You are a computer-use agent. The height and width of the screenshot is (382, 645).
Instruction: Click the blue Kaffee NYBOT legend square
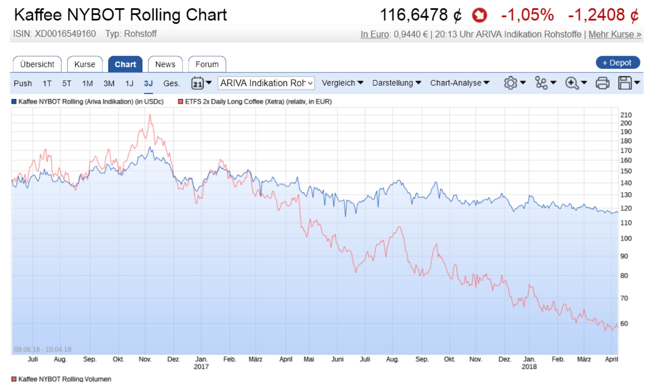[14, 102]
